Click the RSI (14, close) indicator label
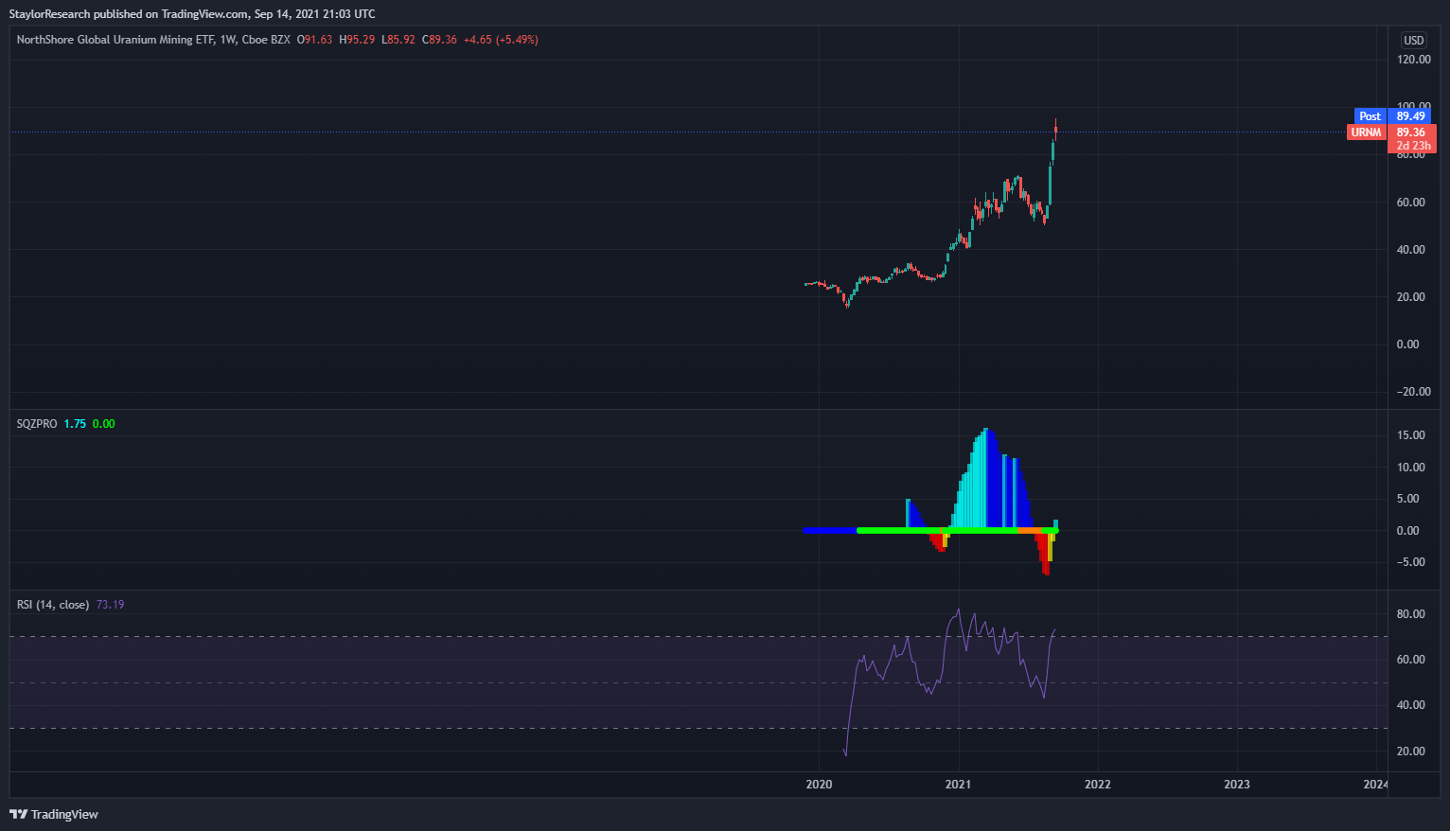This screenshot has height=831, width=1450. pos(53,605)
